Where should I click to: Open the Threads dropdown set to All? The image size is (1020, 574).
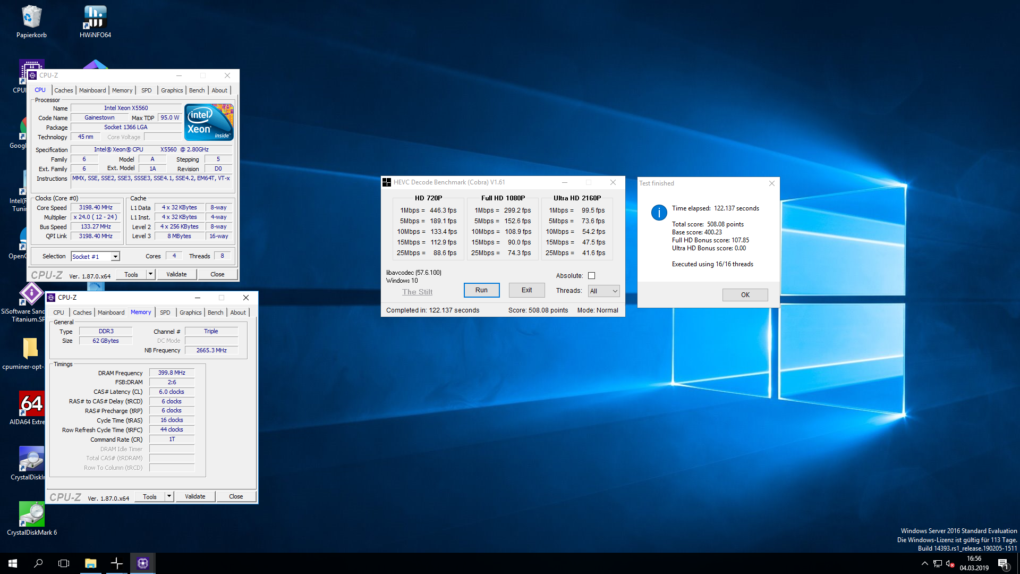(x=603, y=291)
